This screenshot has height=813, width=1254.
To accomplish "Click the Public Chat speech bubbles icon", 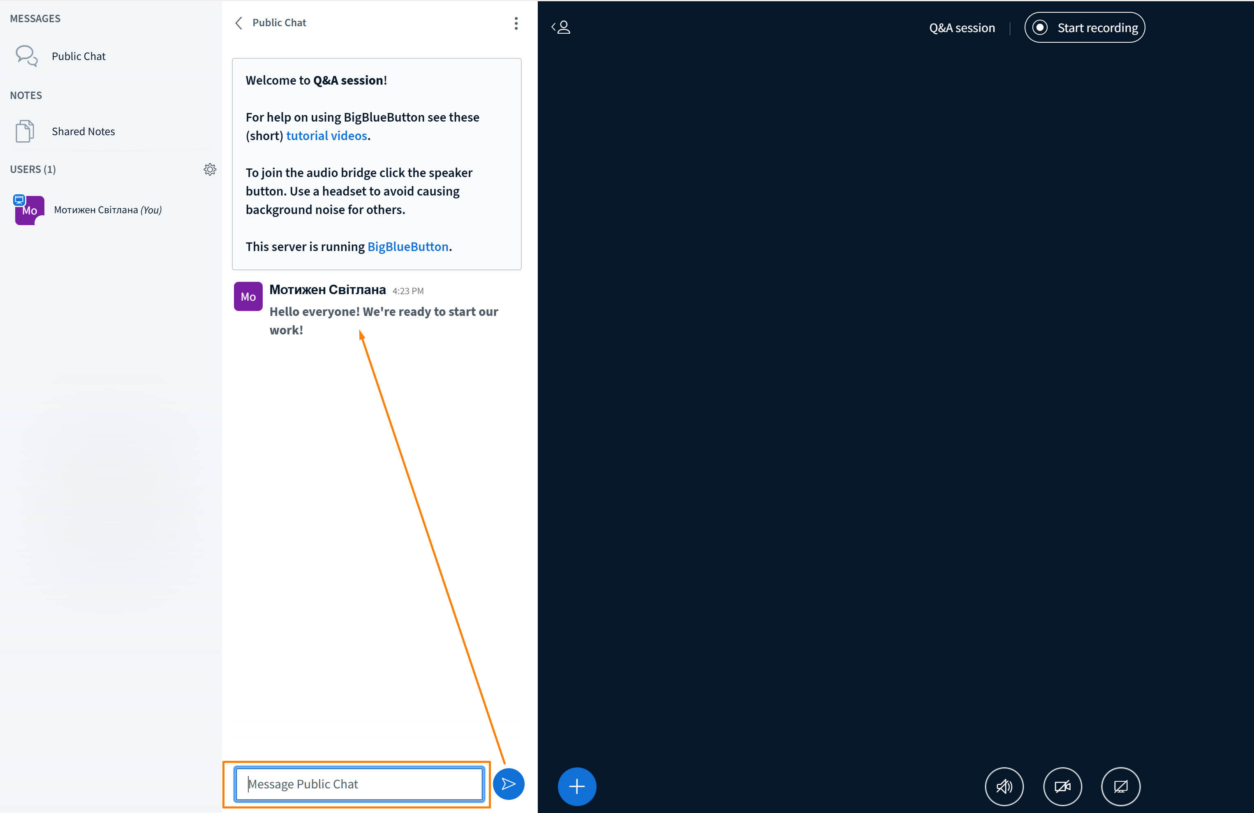I will click(26, 56).
